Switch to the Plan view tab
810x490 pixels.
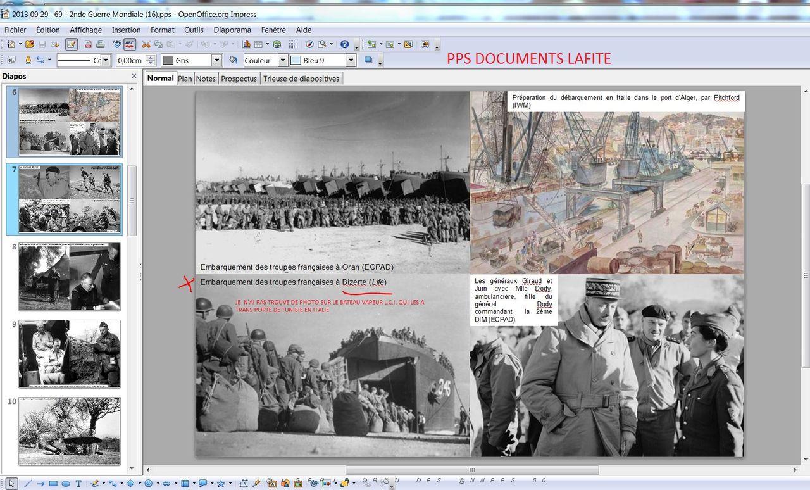pos(185,79)
